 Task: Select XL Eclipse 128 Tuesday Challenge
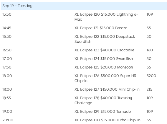point(103,100)
